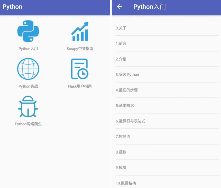The image size is (221, 188).
Task: Click the Python app bar title
Action: pos(12,7)
